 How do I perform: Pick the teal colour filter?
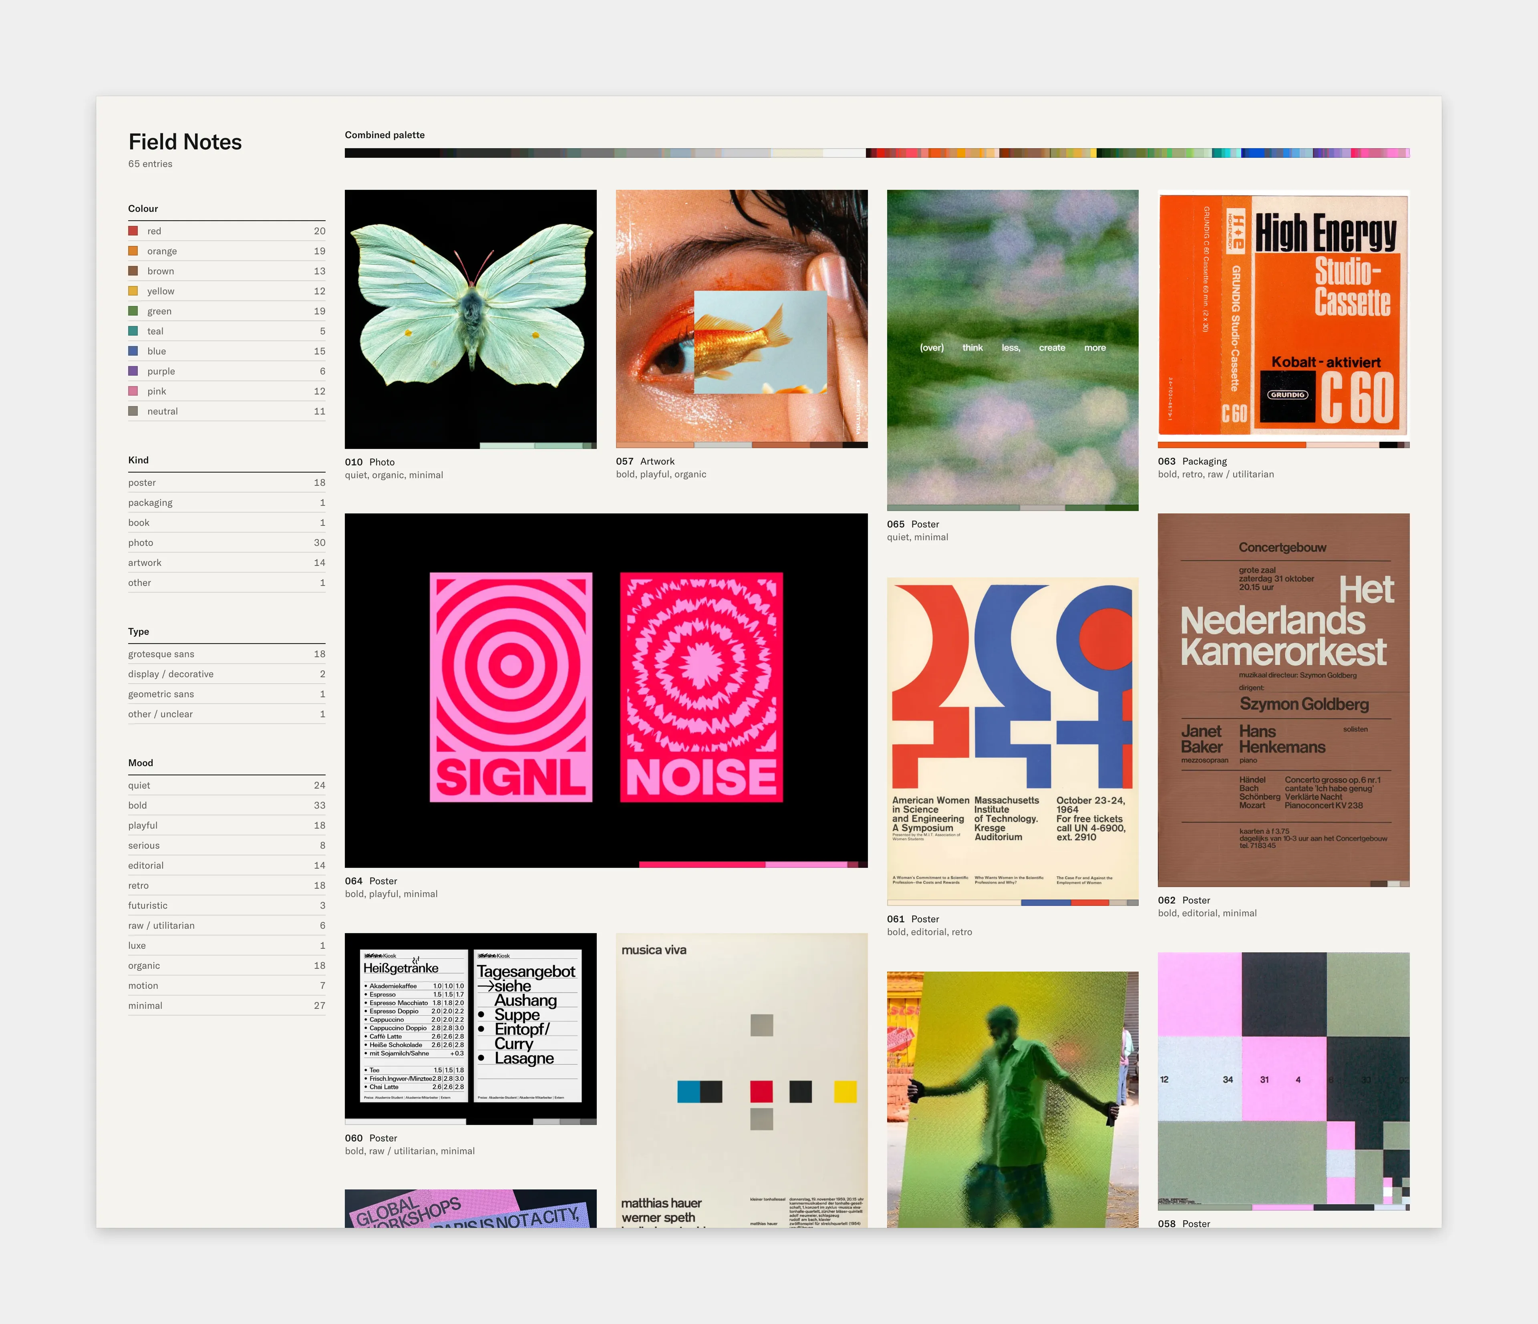pyautogui.click(x=226, y=331)
